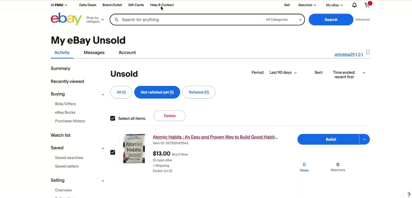Viewport: 412px width, 198px height.
Task: Click the eBay logo
Action: coord(66,19)
